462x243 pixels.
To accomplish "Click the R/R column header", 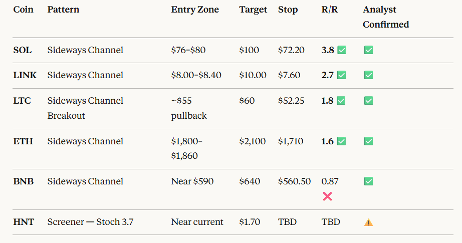I will (330, 10).
